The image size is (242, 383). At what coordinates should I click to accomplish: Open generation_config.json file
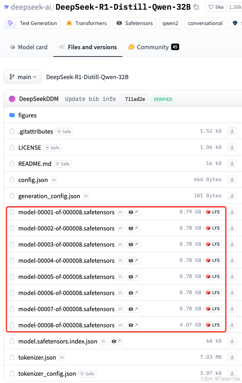coord(49,196)
